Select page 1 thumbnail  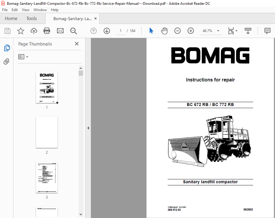click(x=47, y=87)
